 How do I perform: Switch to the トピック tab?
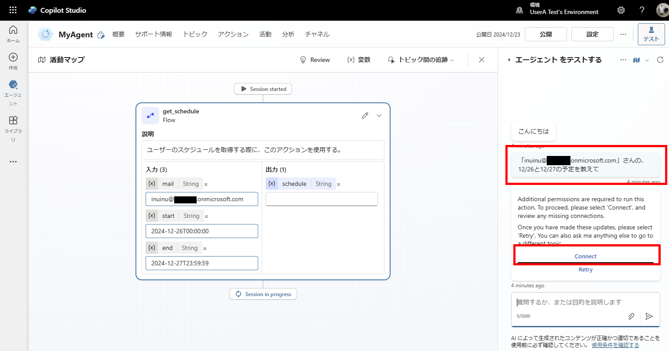coord(195,34)
